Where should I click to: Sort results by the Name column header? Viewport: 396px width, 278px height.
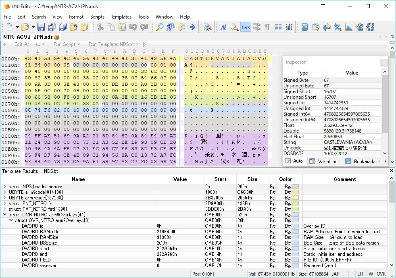pyautogui.click(x=78, y=179)
